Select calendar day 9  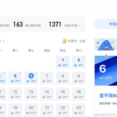click(79, 78)
